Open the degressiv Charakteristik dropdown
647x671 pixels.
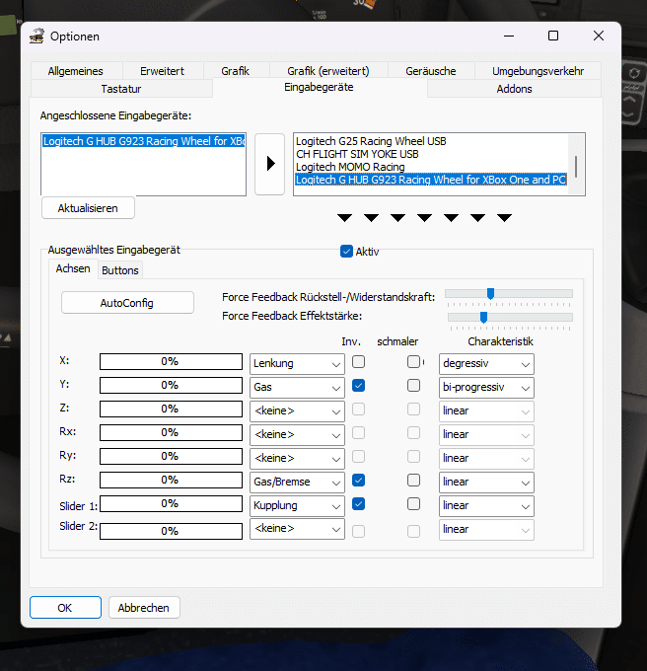[486, 364]
